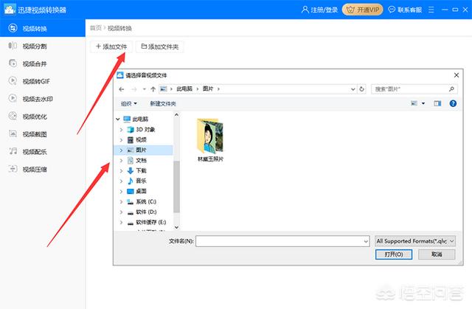Viewport: 472px width, 309px height.
Task: Refresh the folder view
Action: [x=361, y=89]
